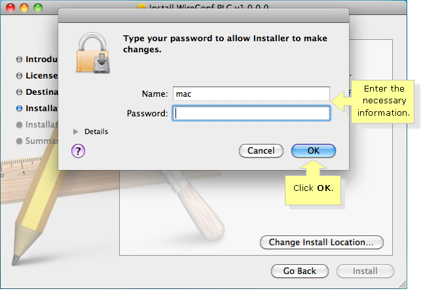Expand the Details disclosure triangle
Screen dimensions: 421x291
coord(76,131)
